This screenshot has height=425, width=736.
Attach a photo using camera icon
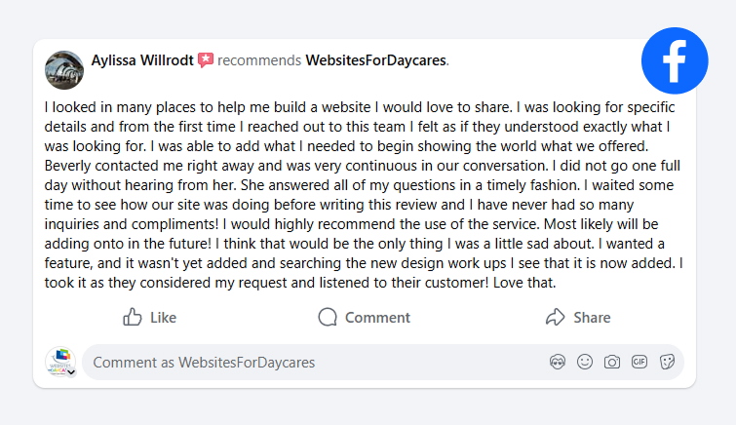coord(612,362)
